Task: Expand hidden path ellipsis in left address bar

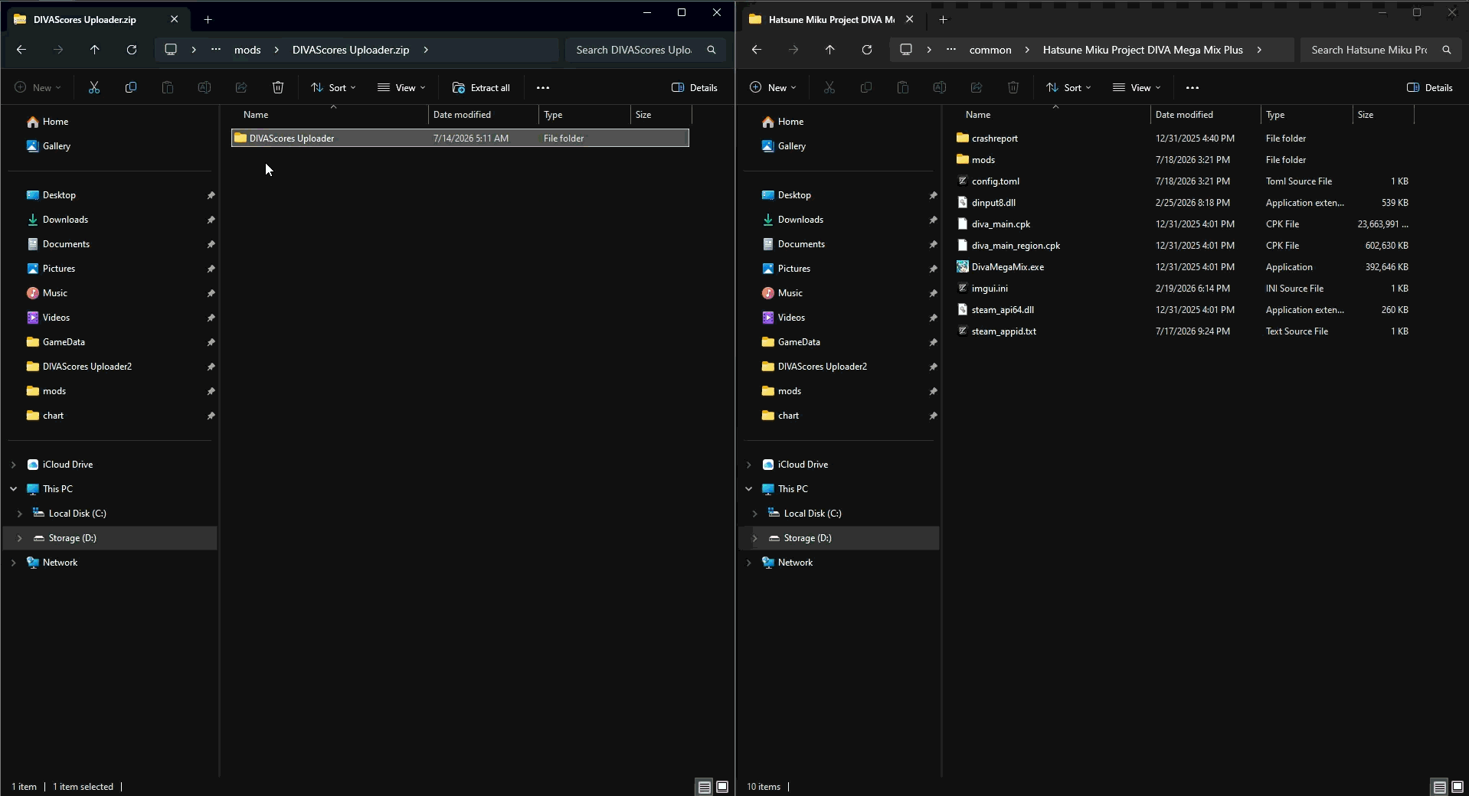Action: 216,50
